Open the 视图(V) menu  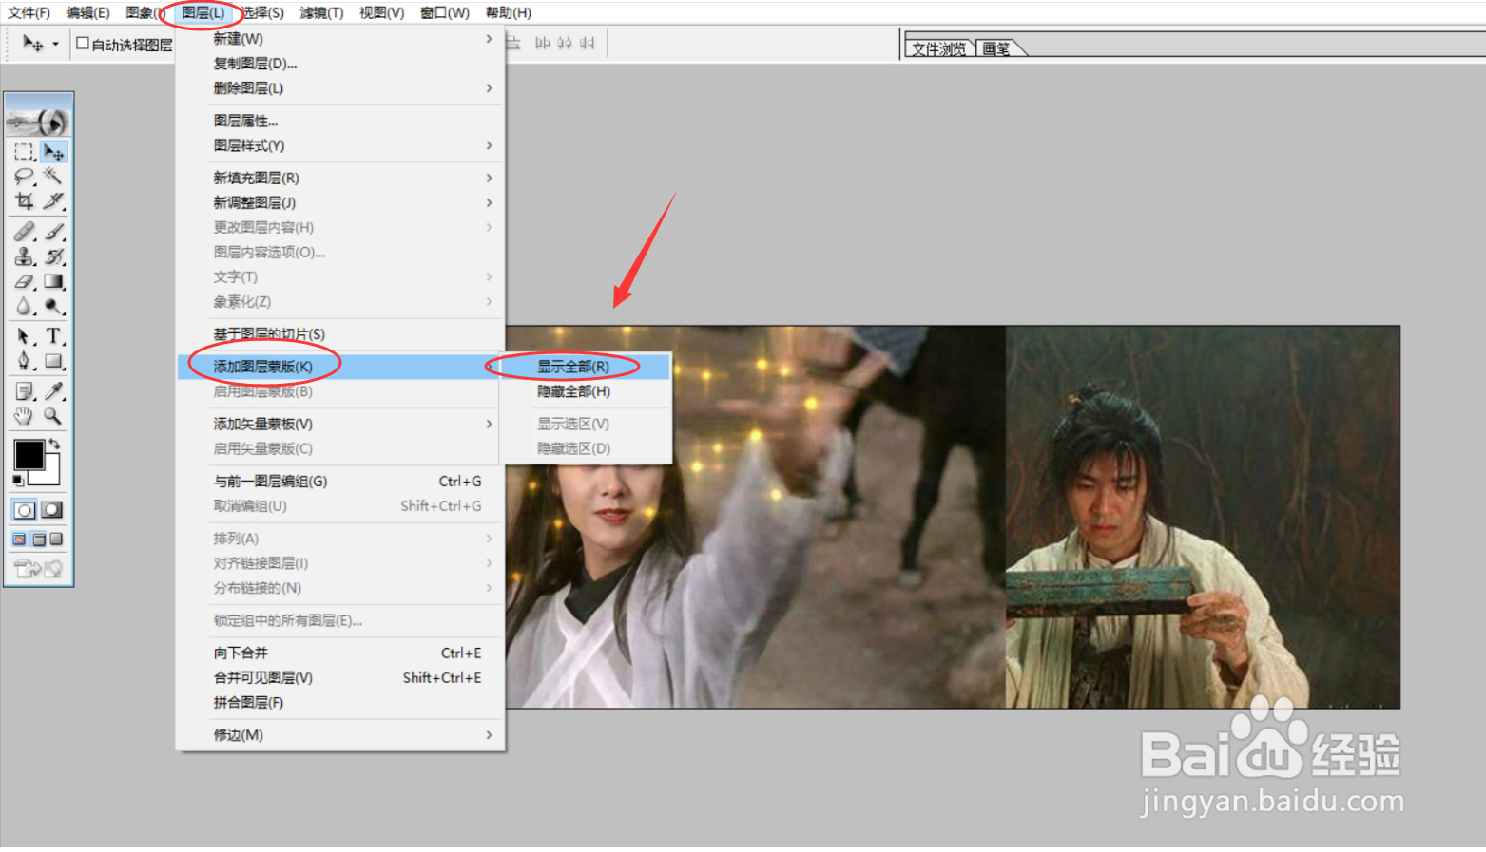click(x=381, y=12)
